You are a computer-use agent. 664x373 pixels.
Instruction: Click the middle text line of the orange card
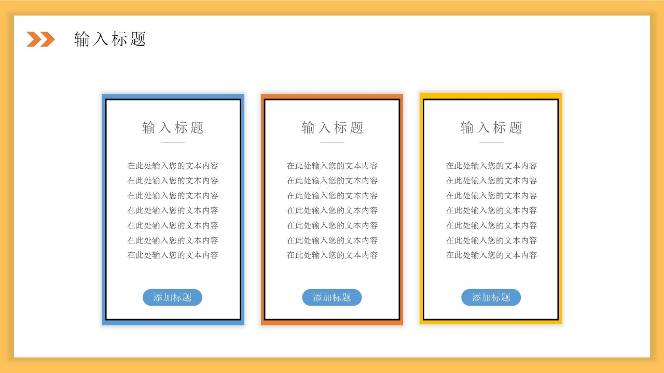(x=332, y=210)
